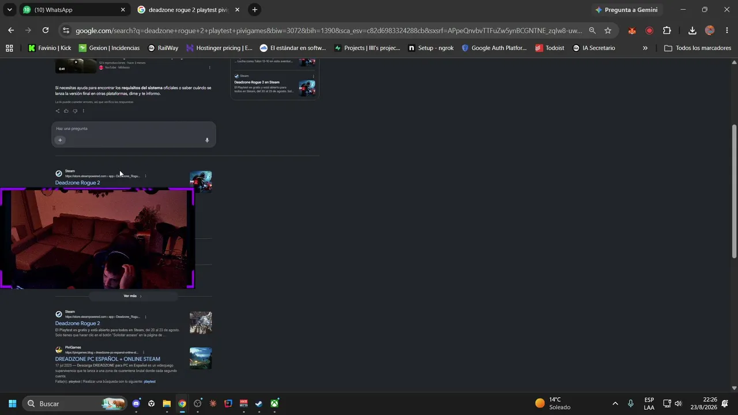Image resolution: width=738 pixels, height=415 pixels.
Task: Play the YouTube video thumbnail 0:41
Action: (76, 65)
